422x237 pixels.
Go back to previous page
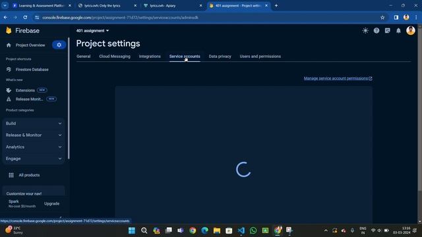(x=6, y=18)
